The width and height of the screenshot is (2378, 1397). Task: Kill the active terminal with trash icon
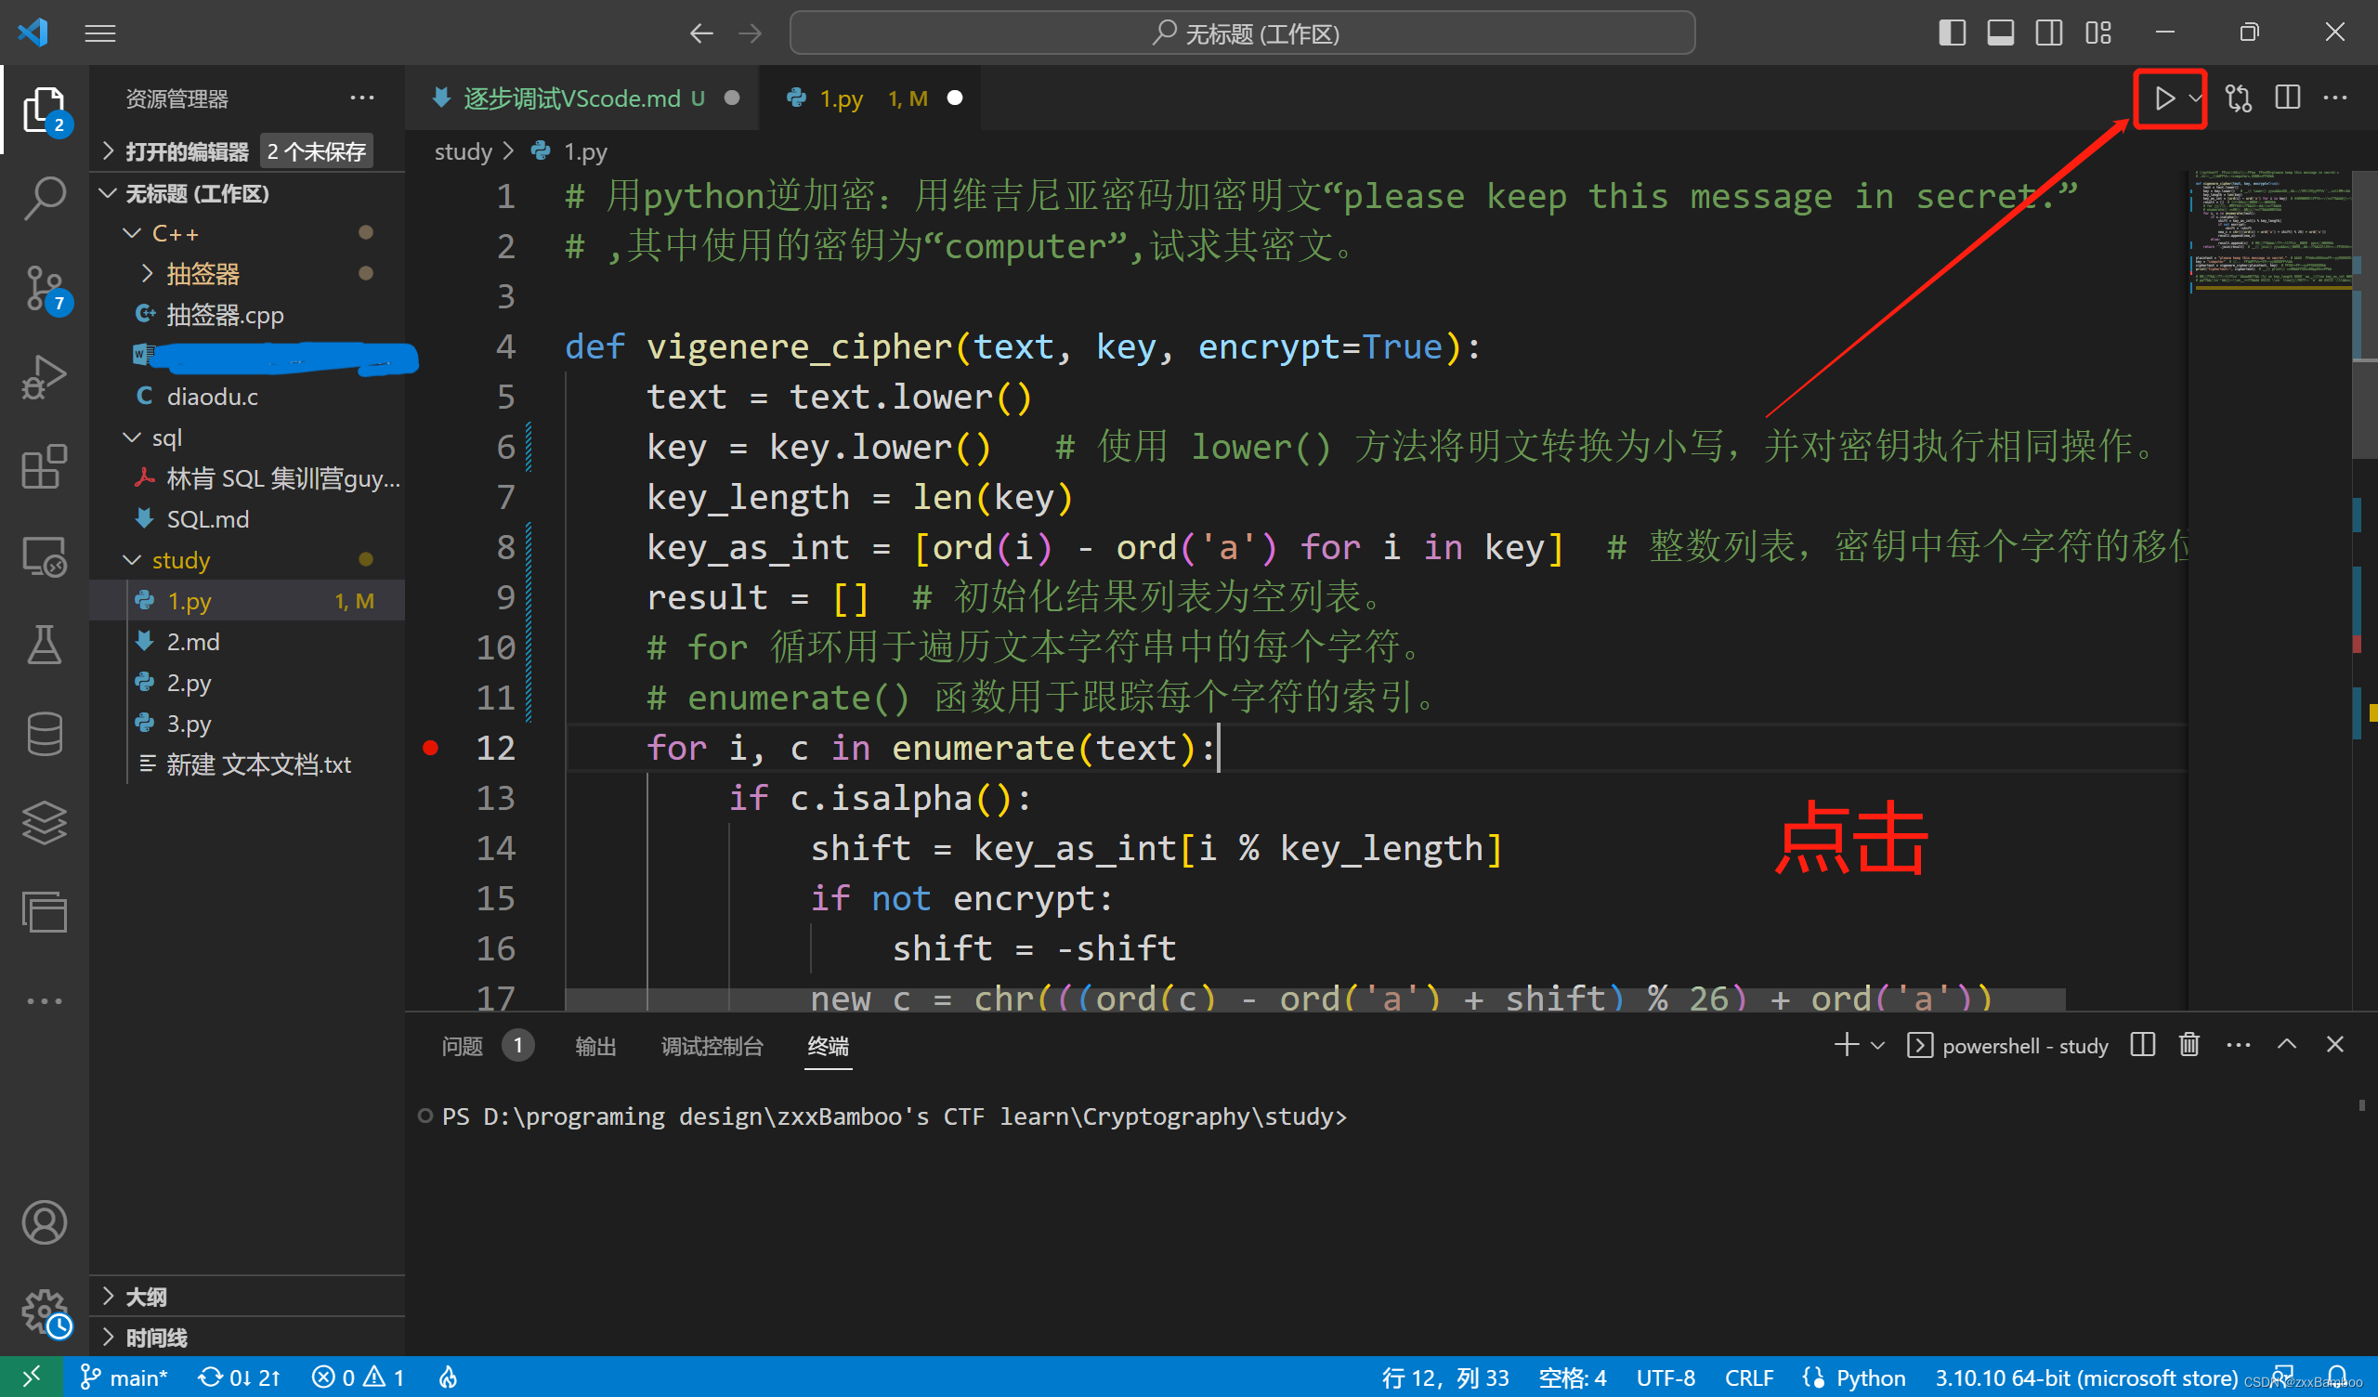(x=2189, y=1045)
